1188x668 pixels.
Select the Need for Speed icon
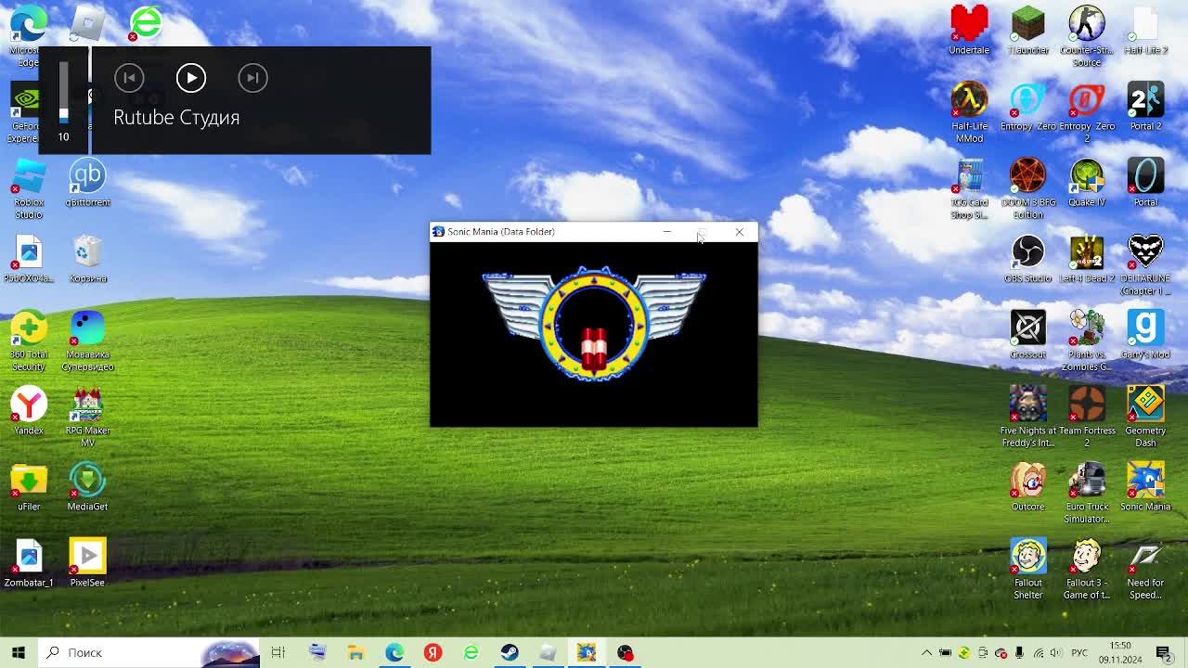(x=1145, y=570)
